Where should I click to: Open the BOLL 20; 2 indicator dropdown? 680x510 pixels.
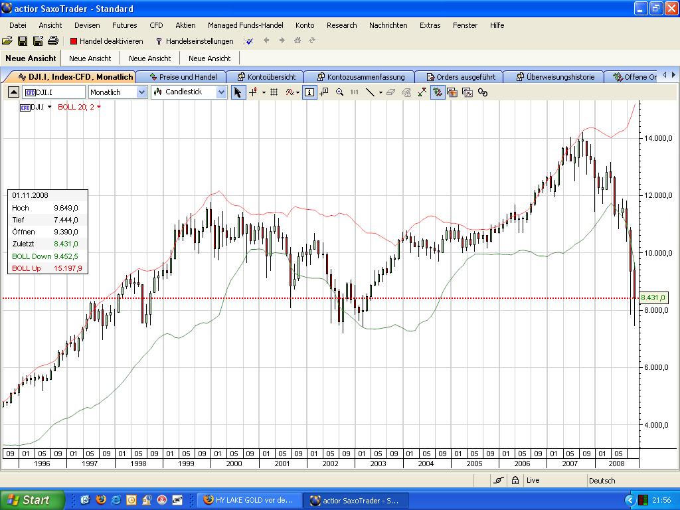[99, 107]
